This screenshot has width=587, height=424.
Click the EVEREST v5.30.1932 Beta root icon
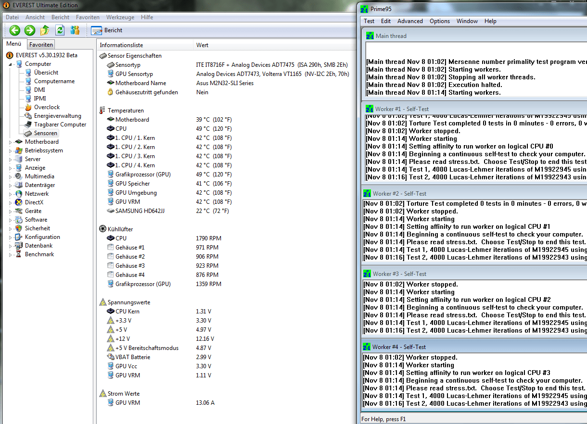point(10,55)
